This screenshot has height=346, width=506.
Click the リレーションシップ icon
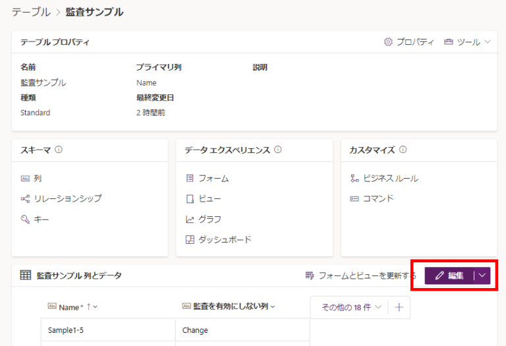pyautogui.click(x=25, y=198)
